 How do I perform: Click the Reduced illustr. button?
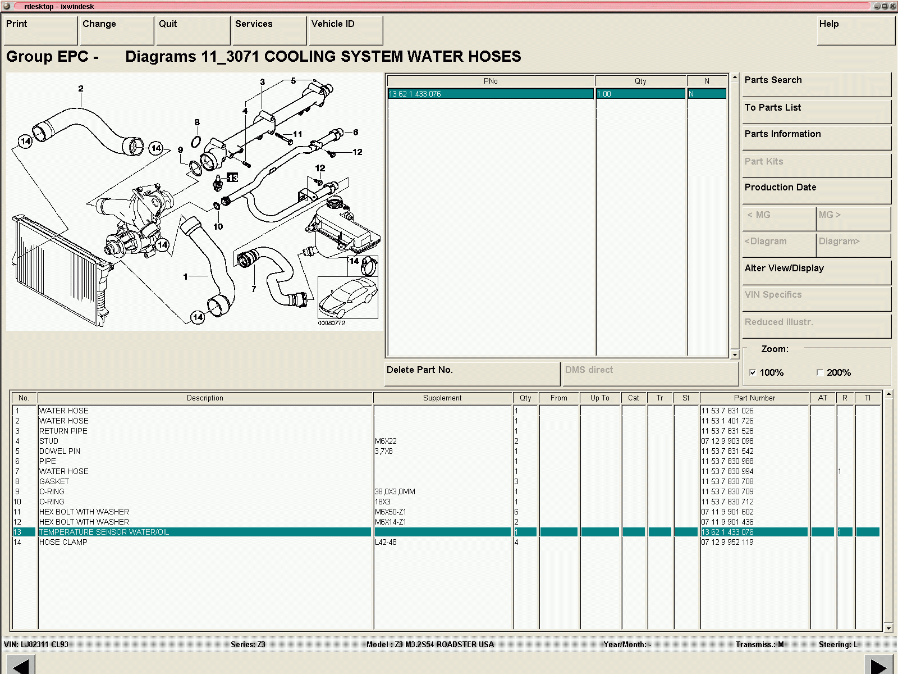tap(817, 326)
